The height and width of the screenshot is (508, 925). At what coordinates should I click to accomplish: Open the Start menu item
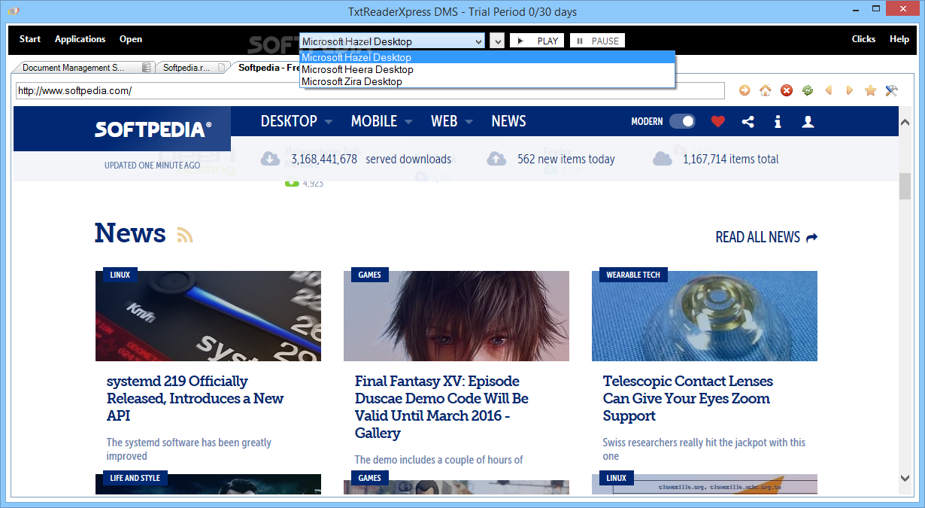coord(30,39)
